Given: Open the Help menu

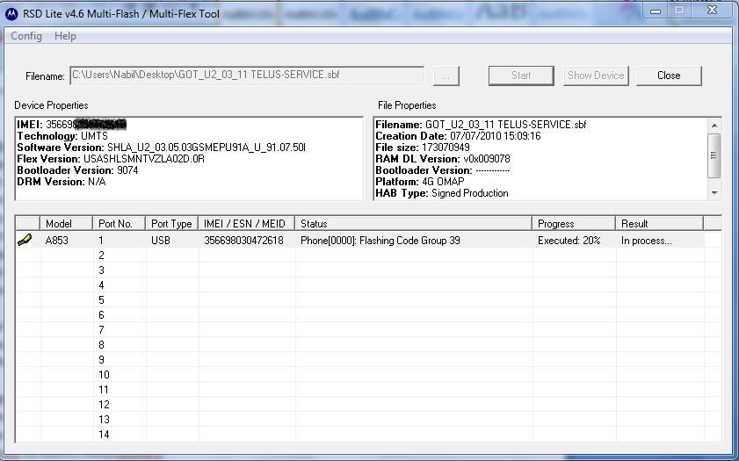Looking at the screenshot, I should tap(65, 36).
